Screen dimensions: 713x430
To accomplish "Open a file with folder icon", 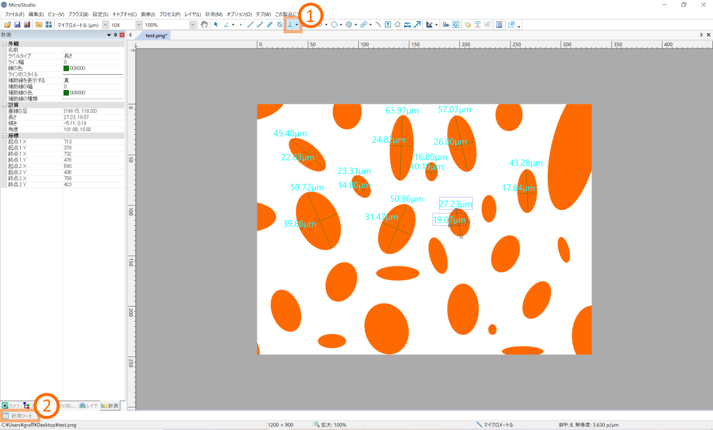I will (7, 25).
